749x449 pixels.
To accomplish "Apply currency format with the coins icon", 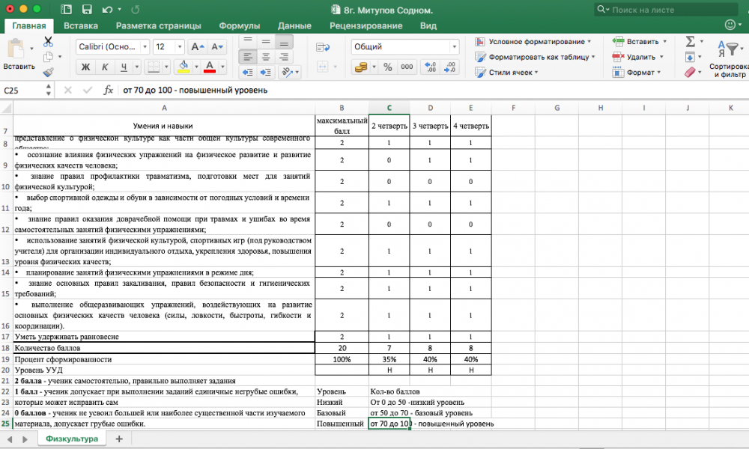I will 361,67.
